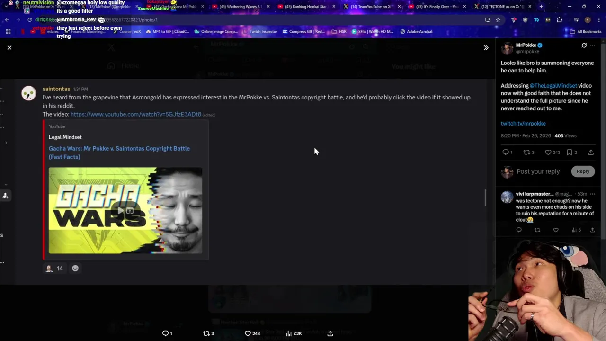The width and height of the screenshot is (606, 341).
Task: Open the browser profile avatar K
Action: [x=588, y=20]
